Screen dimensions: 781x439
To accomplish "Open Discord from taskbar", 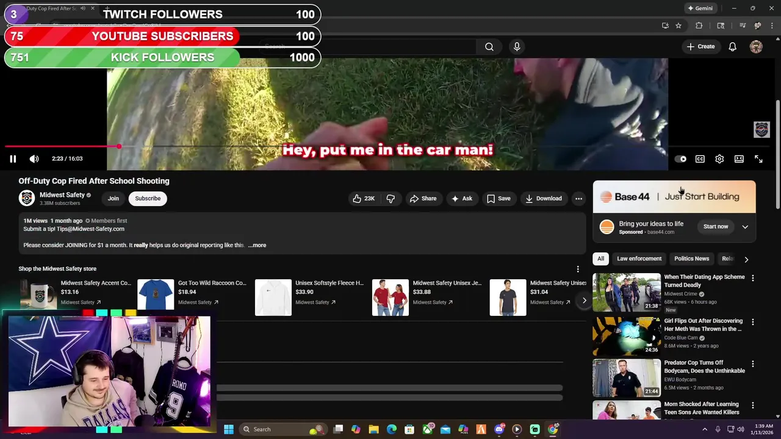I will tap(499, 429).
